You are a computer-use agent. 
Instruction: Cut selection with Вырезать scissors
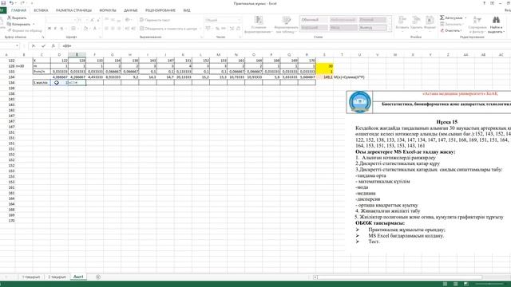(17, 18)
